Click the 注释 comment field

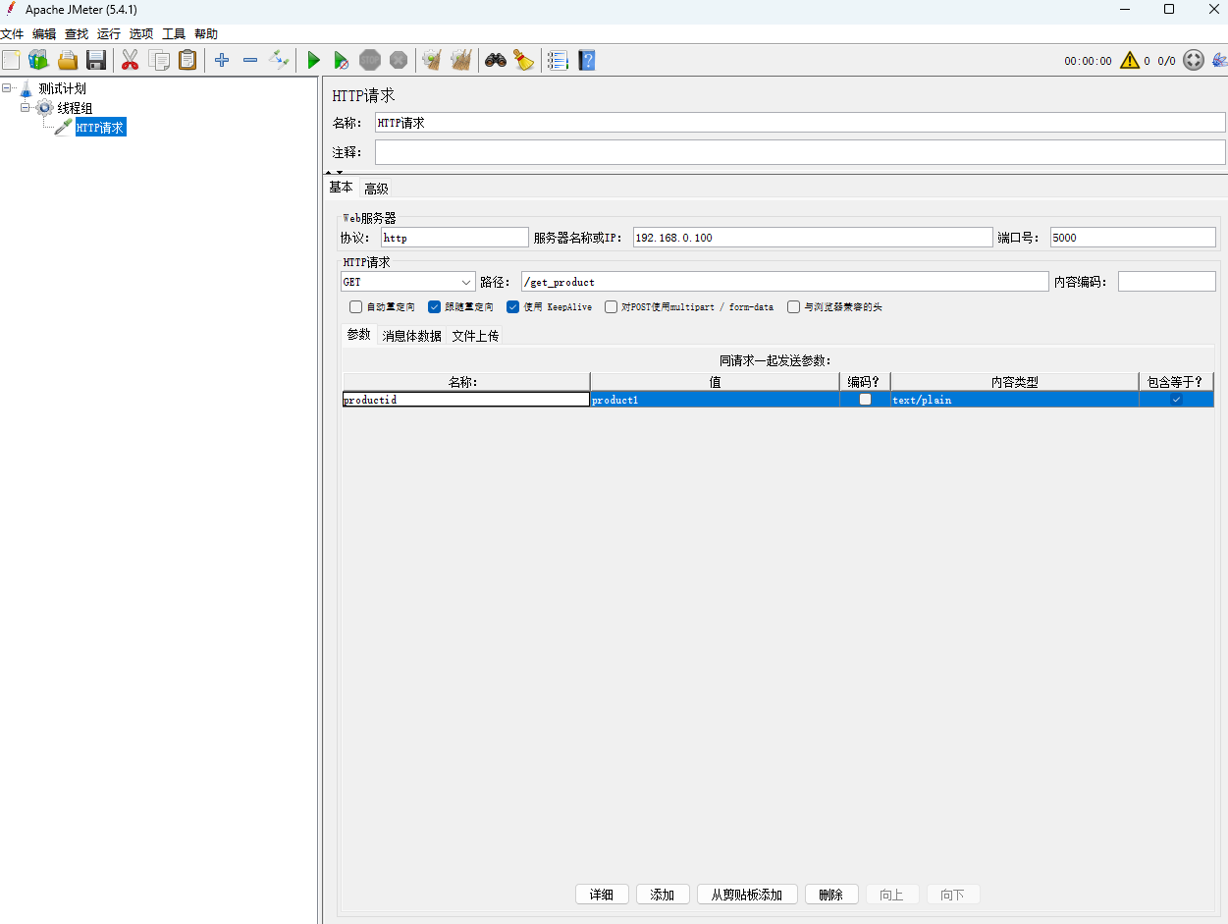point(800,152)
